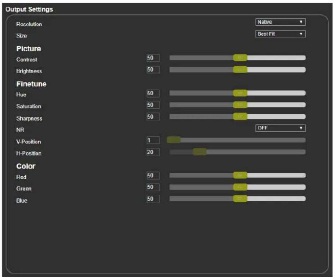Click the Sharpness label
Image resolution: width=334 pixels, height=277 pixels.
click(x=29, y=118)
